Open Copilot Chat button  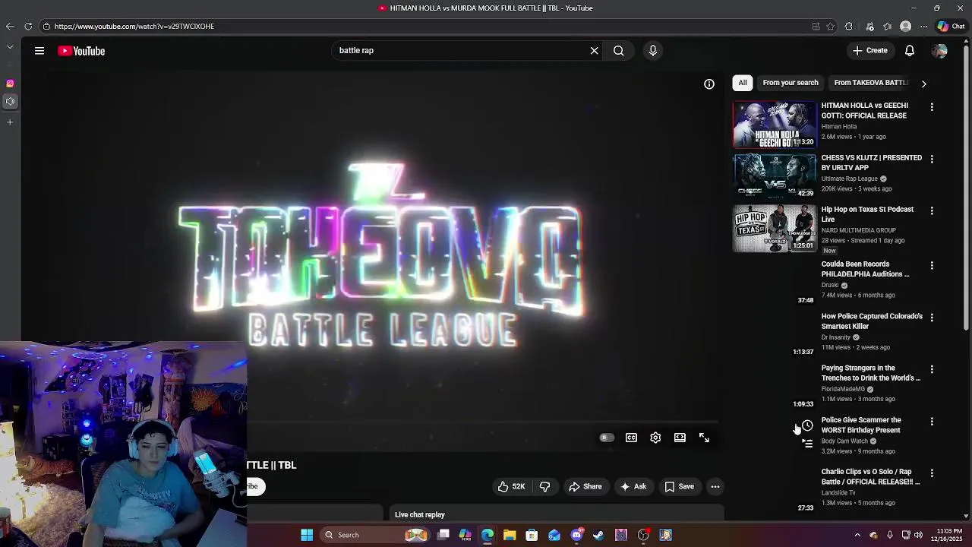(951, 27)
